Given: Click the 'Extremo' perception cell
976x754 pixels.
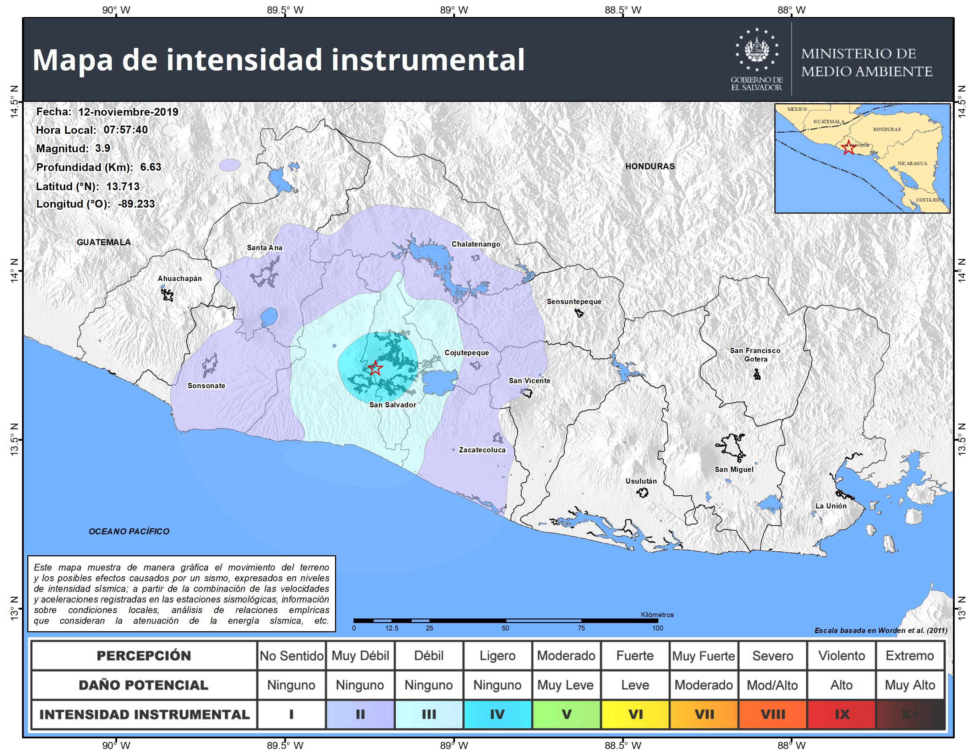Looking at the screenshot, I should coord(910,656).
